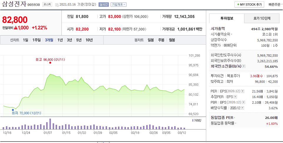Click the +1.22% change rate

(x=39, y=28)
